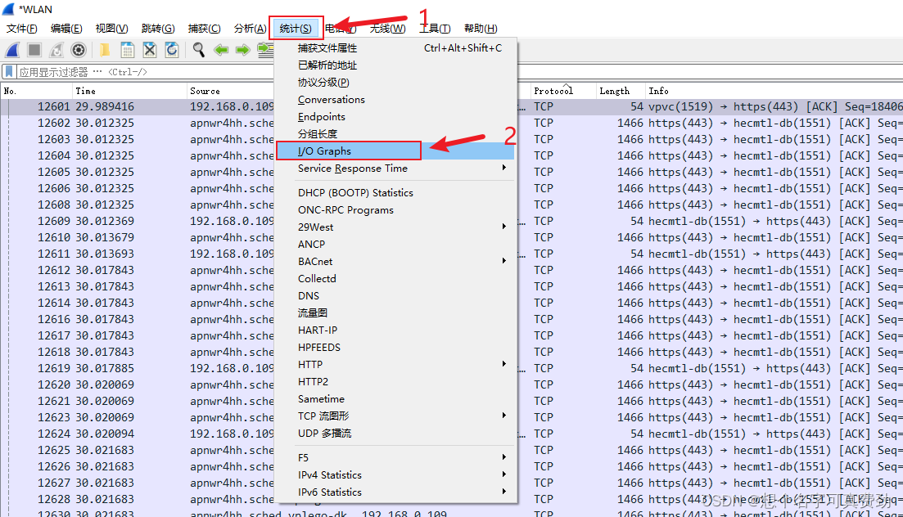The image size is (903, 517).
Task: Close the open 统计(S) menu
Action: click(296, 28)
